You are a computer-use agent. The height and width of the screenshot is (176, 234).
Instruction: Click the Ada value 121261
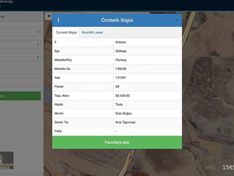[x=120, y=78]
